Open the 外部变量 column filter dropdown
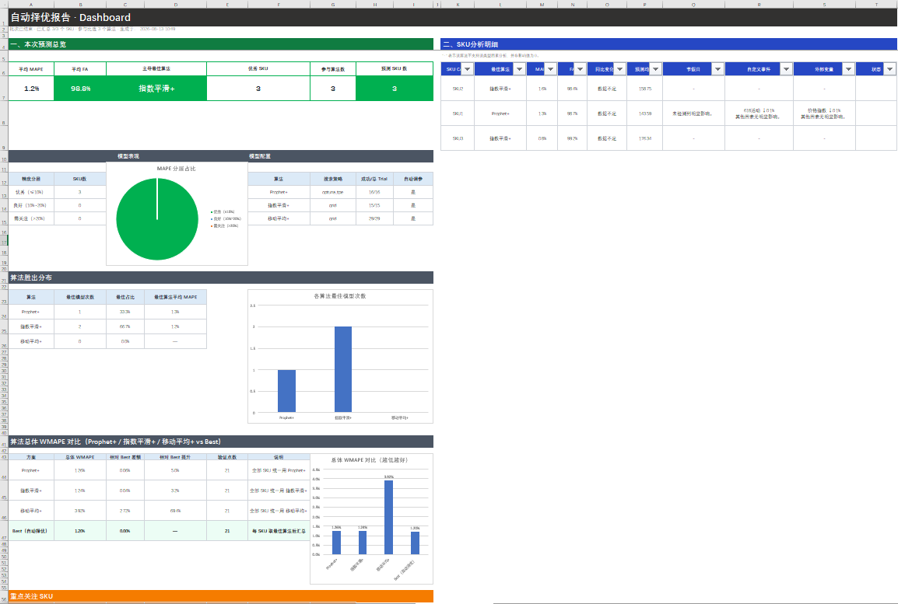This screenshot has width=898, height=604. (x=848, y=69)
